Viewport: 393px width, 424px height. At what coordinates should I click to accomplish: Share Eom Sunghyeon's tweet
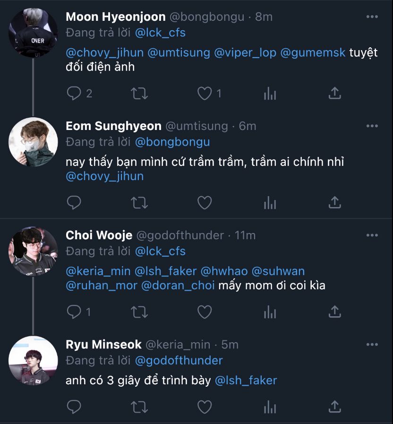click(334, 203)
